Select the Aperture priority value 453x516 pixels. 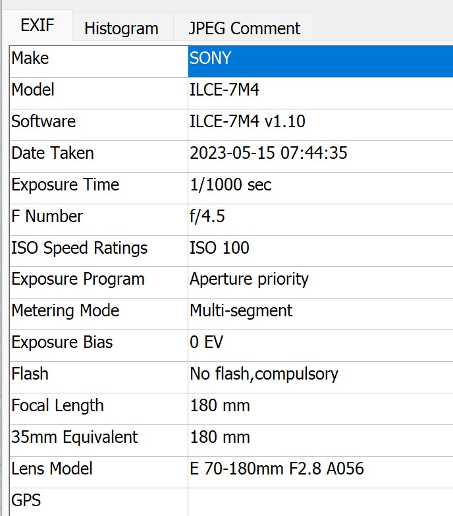point(249,279)
